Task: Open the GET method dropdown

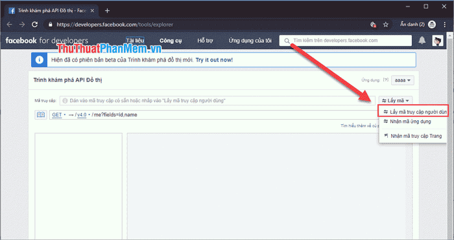Action: point(59,115)
